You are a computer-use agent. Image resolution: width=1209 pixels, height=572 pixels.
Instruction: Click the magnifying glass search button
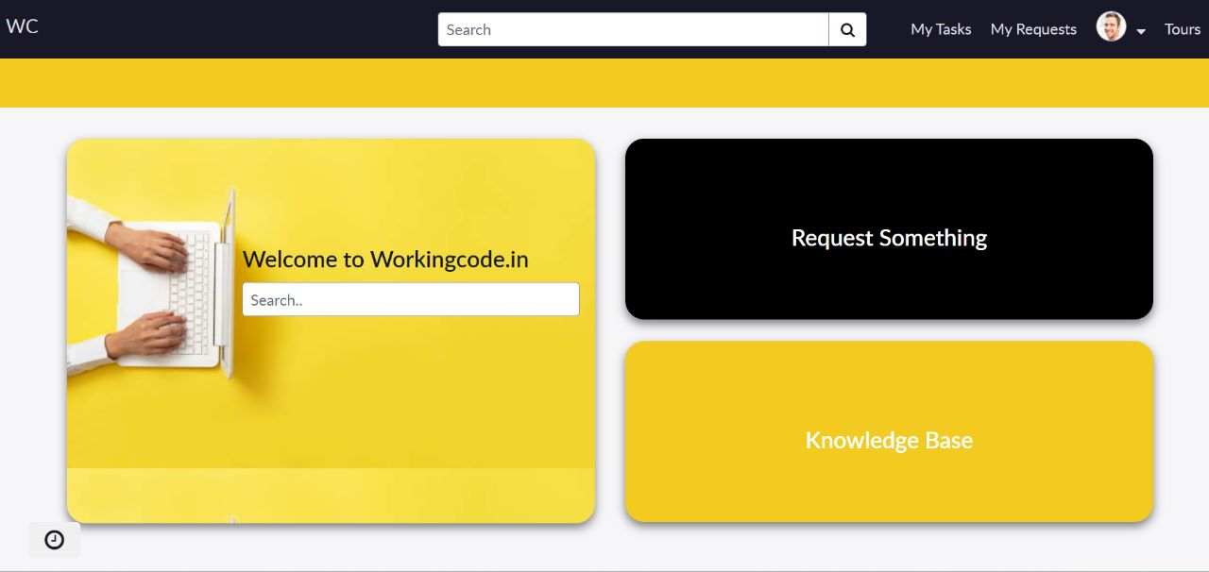pos(847,29)
